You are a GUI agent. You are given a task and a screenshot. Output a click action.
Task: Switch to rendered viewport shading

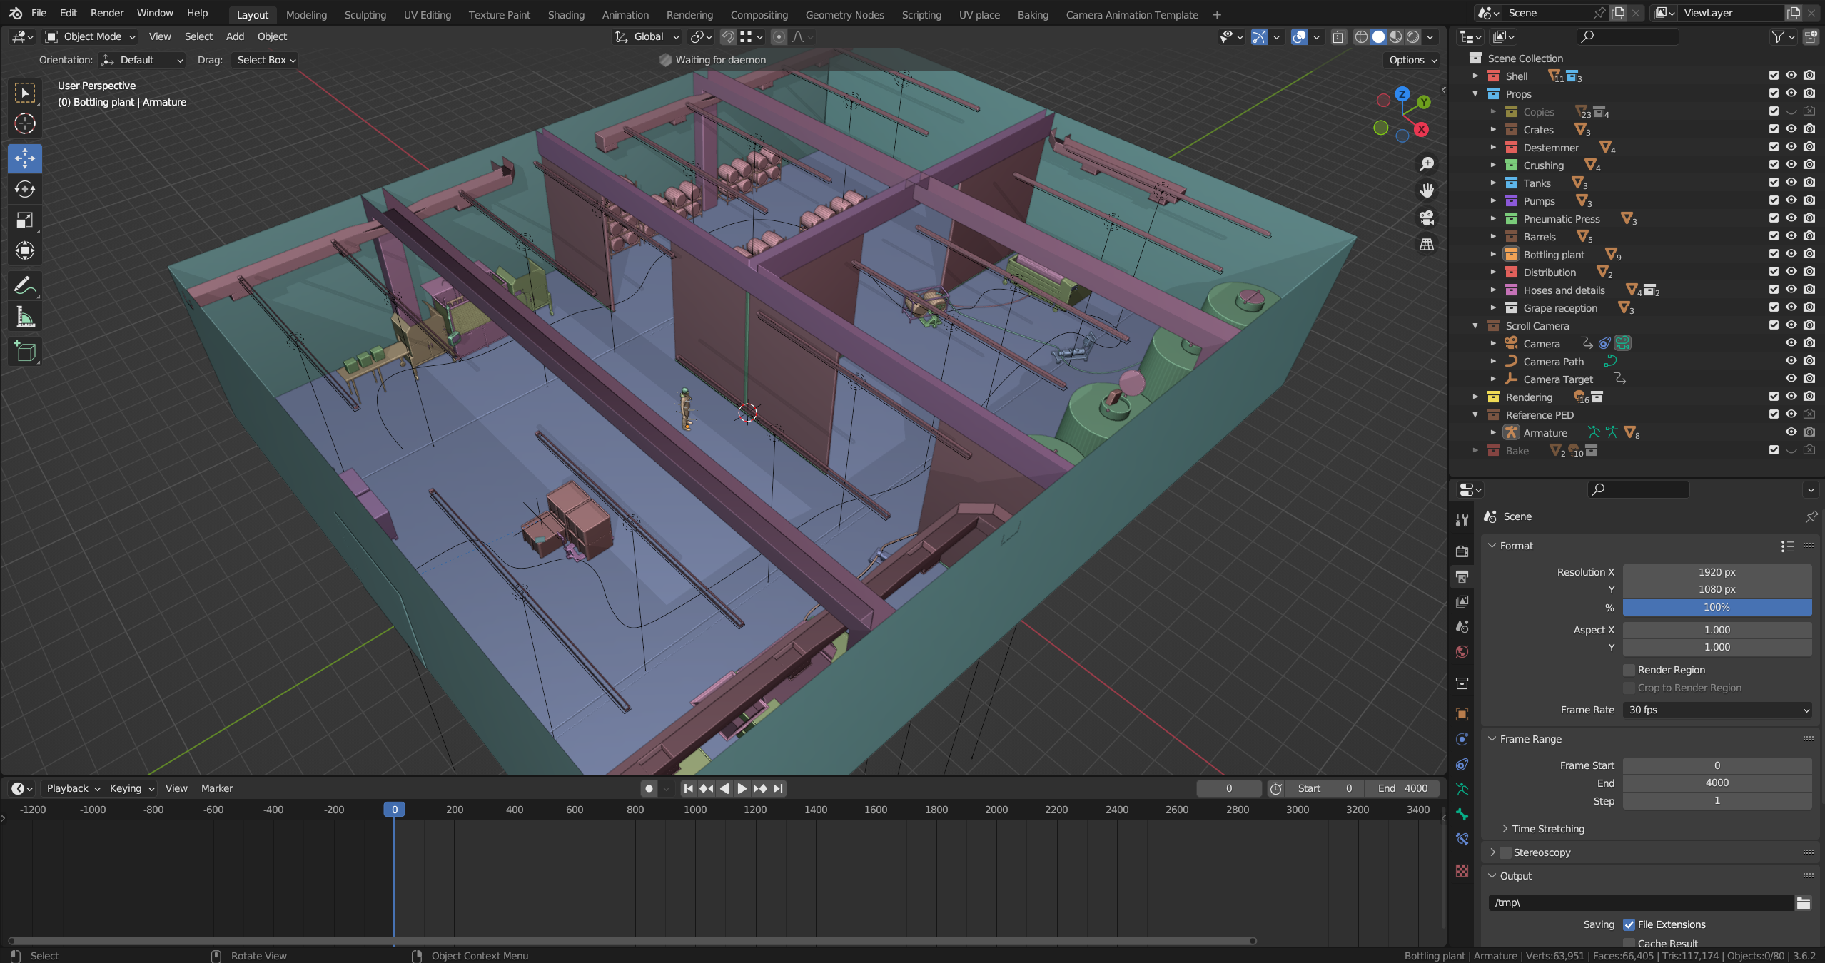1412,36
